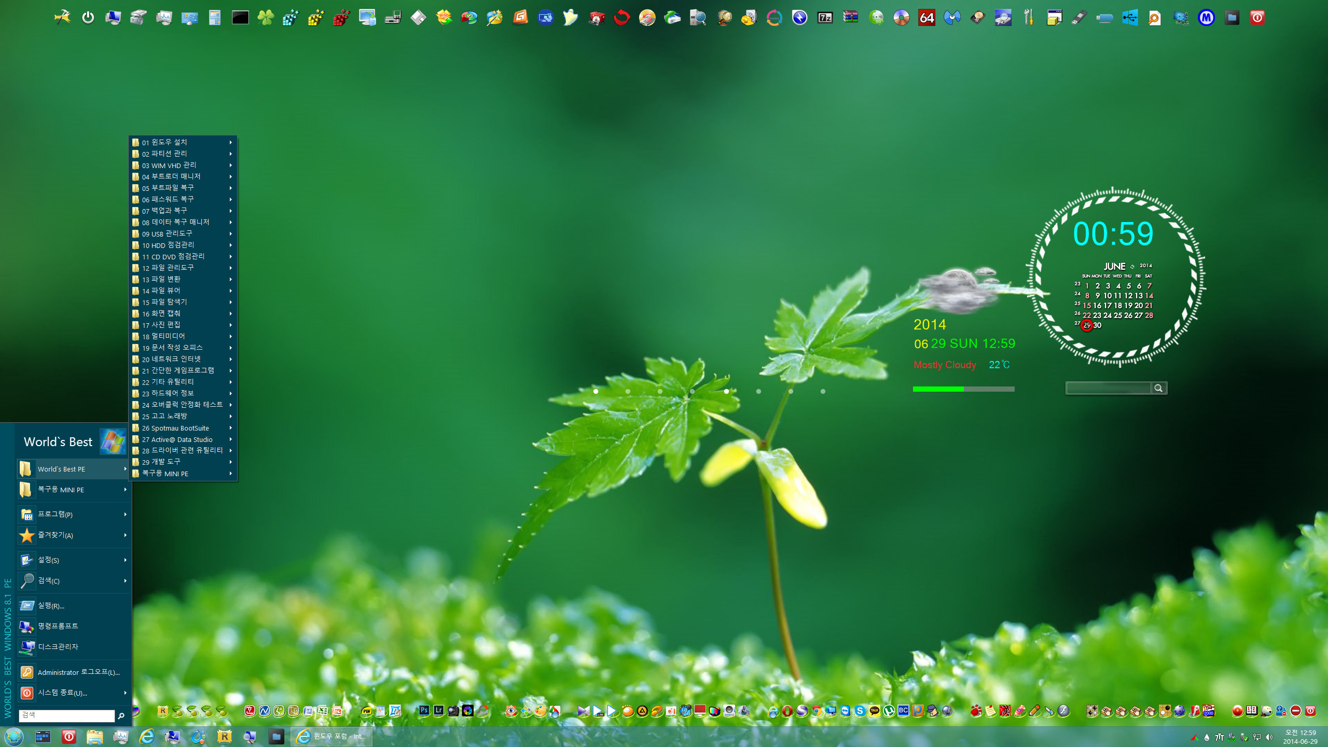Open the yellow PDF icon in bottom dock
Screen dimensions: 1328x747
click(366, 711)
